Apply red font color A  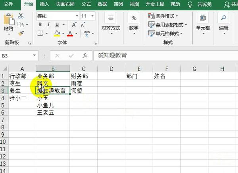[70, 34]
